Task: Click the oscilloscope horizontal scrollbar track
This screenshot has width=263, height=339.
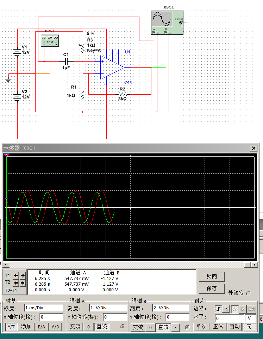Action: tap(130, 264)
